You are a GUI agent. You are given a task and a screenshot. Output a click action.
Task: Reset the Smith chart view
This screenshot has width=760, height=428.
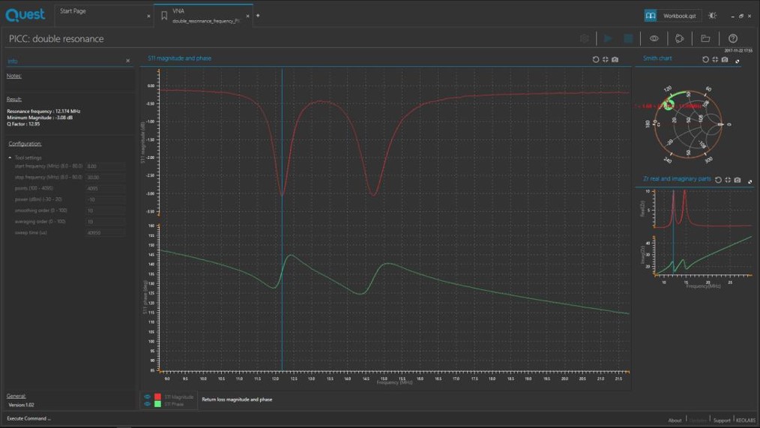click(705, 59)
